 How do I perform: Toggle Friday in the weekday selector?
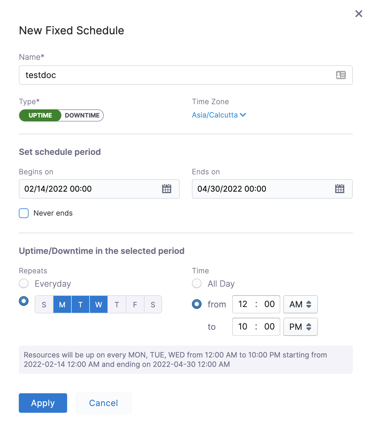pyautogui.click(x=135, y=305)
